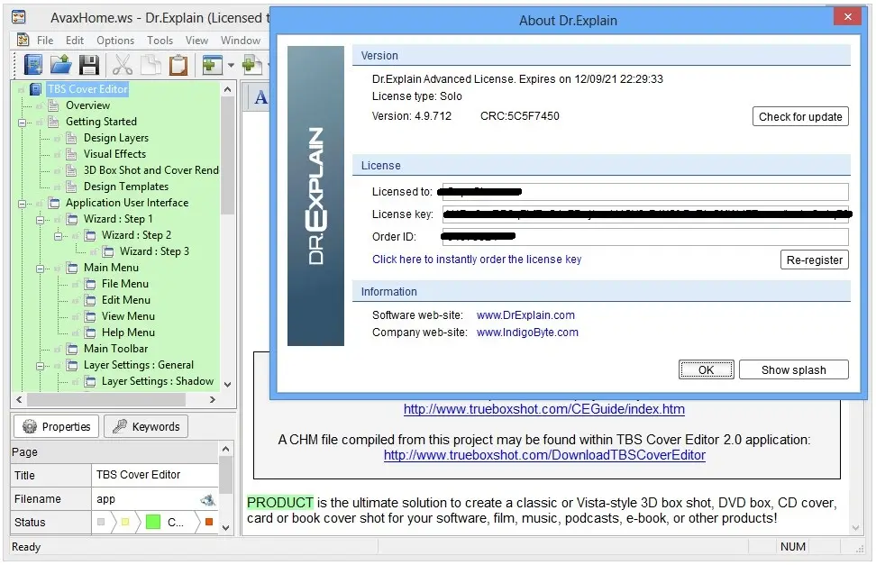Open the Window menu

click(x=241, y=41)
